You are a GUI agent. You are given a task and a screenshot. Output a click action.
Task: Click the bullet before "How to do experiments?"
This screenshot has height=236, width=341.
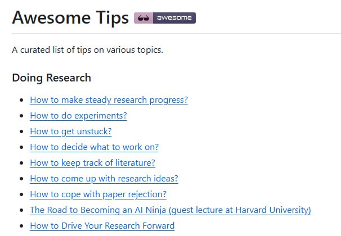[21, 116]
